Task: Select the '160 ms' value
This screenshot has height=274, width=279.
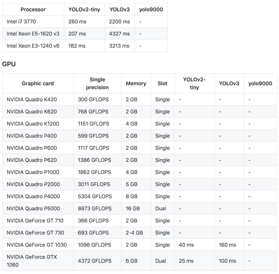Action: pyautogui.click(x=227, y=245)
